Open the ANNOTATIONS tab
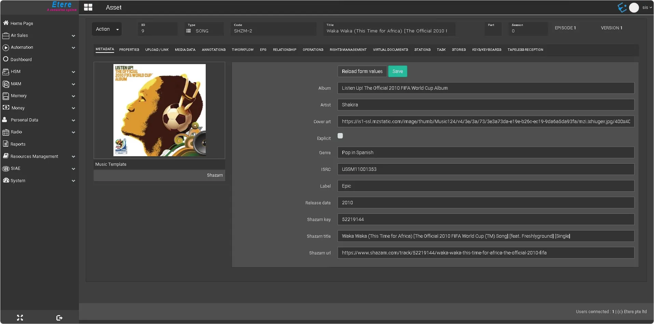The height and width of the screenshot is (324, 654). coord(214,50)
